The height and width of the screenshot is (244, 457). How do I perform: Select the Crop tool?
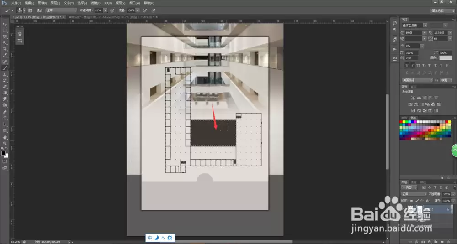pyautogui.click(x=5, y=49)
